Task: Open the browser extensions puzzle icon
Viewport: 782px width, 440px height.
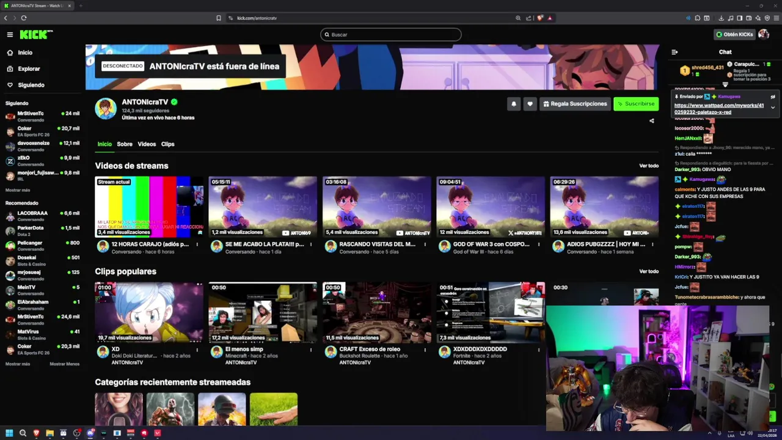Action: (698, 18)
